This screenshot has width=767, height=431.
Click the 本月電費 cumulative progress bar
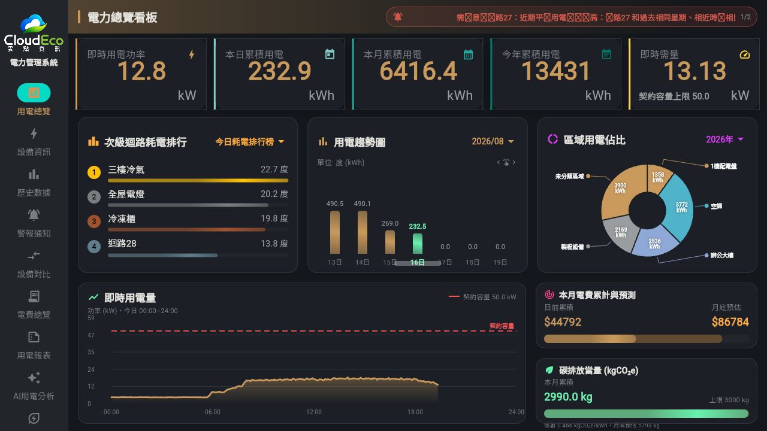tap(647, 339)
